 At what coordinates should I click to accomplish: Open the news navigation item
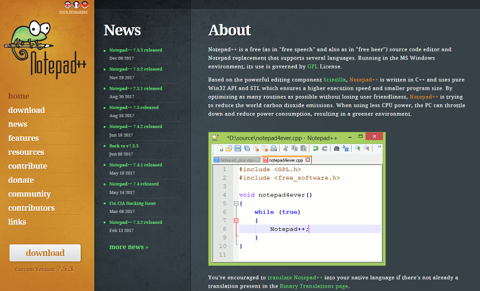point(18,124)
